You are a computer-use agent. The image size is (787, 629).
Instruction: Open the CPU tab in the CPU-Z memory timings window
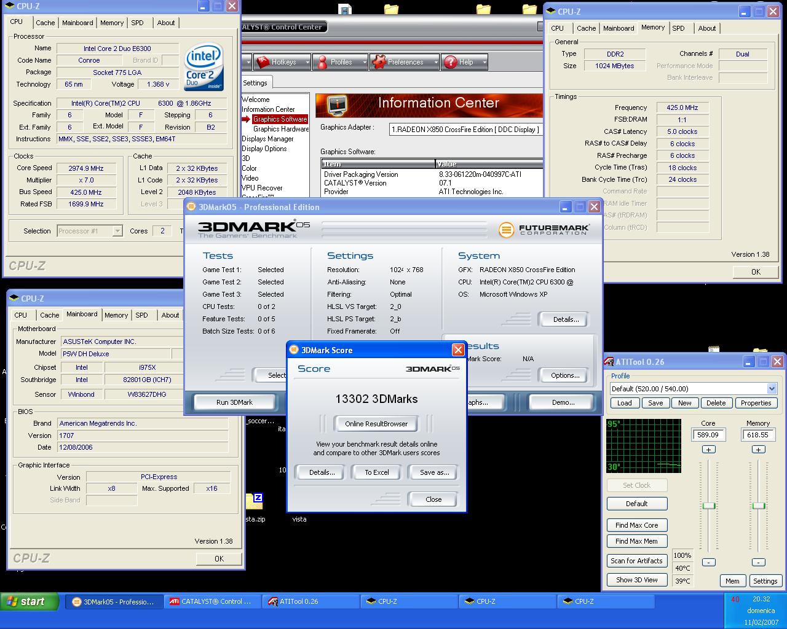click(557, 28)
